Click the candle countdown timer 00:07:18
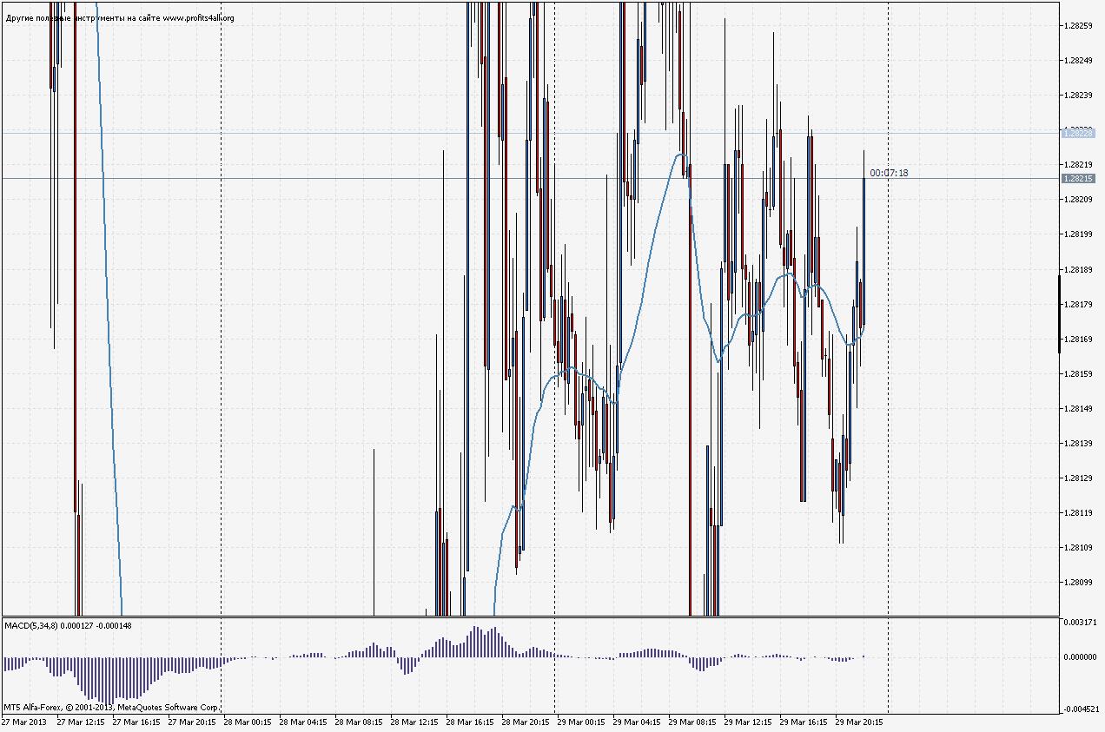The image size is (1105, 732). tap(889, 174)
